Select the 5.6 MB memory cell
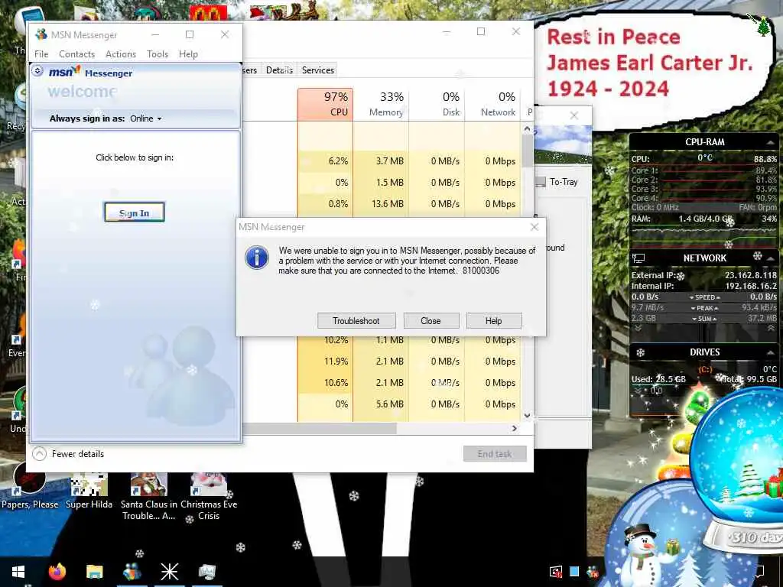This screenshot has height=587, width=783. click(x=381, y=404)
